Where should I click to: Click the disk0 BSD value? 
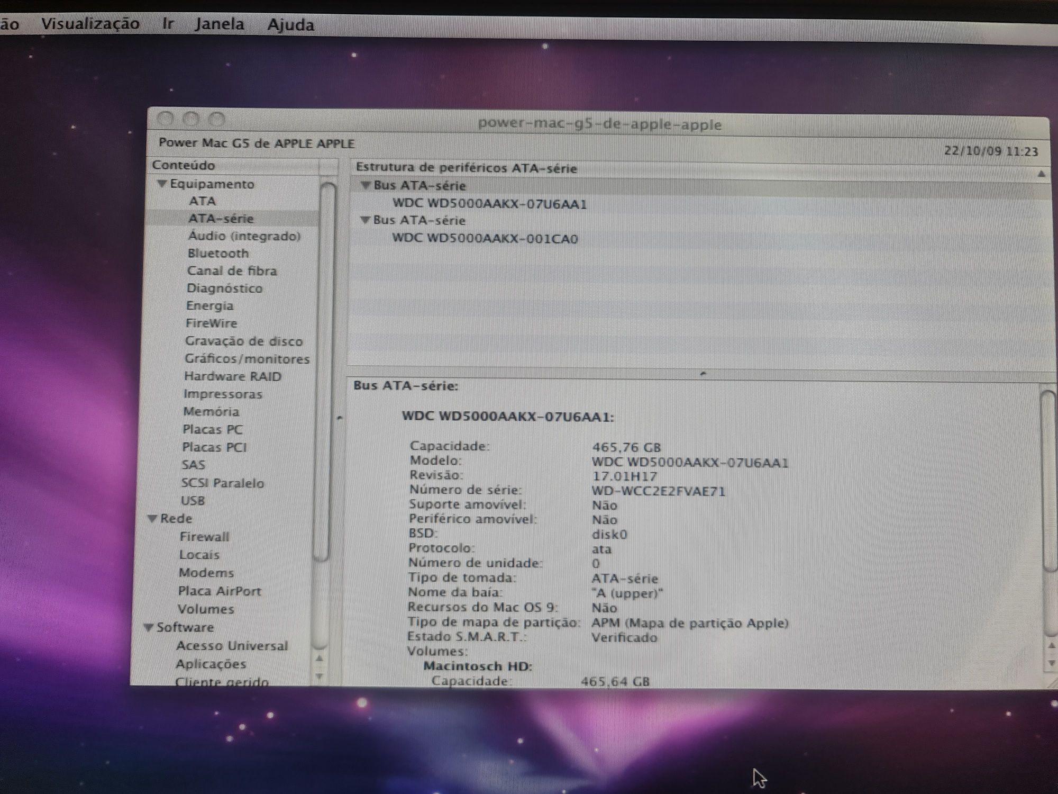(x=609, y=535)
